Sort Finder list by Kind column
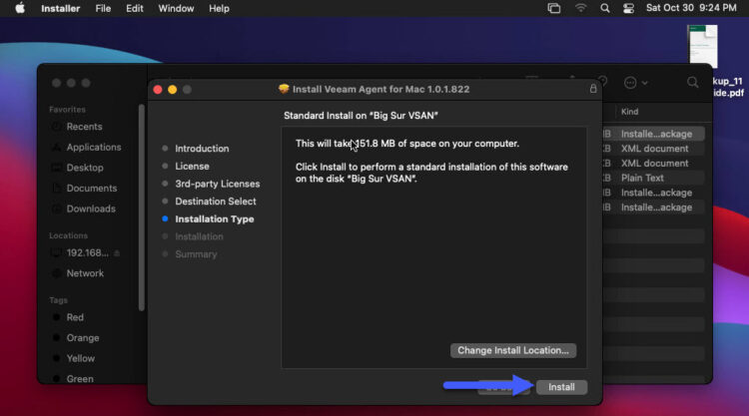749x416 pixels. point(629,112)
